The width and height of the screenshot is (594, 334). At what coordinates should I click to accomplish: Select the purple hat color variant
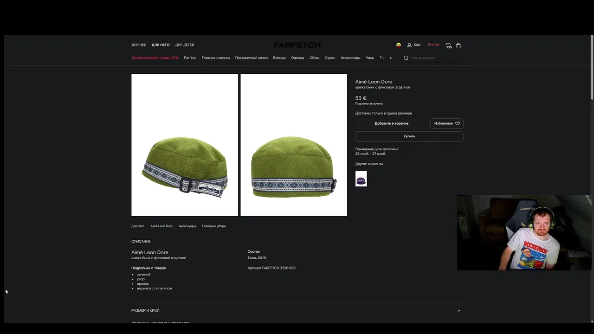(361, 179)
